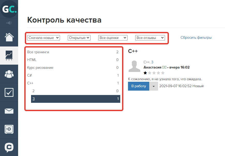Open the users group icon in sidebar
Screen dimensions: 225x156
tap(9, 74)
